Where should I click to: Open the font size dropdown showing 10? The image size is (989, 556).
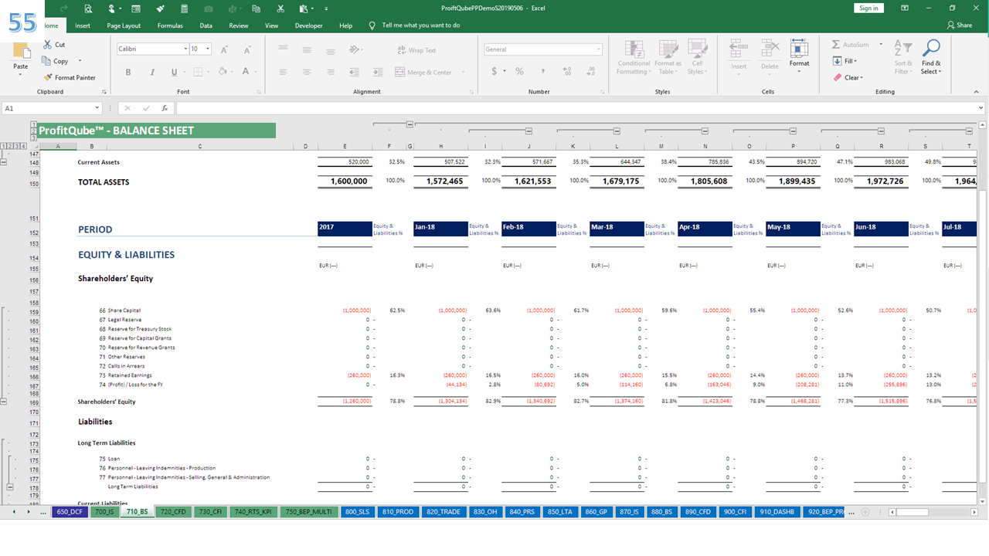pyautogui.click(x=208, y=49)
